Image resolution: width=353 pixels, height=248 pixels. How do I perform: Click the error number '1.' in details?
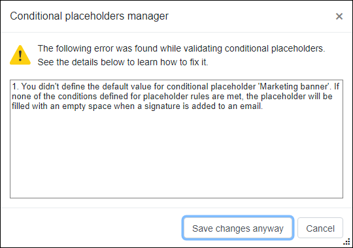pos(16,87)
